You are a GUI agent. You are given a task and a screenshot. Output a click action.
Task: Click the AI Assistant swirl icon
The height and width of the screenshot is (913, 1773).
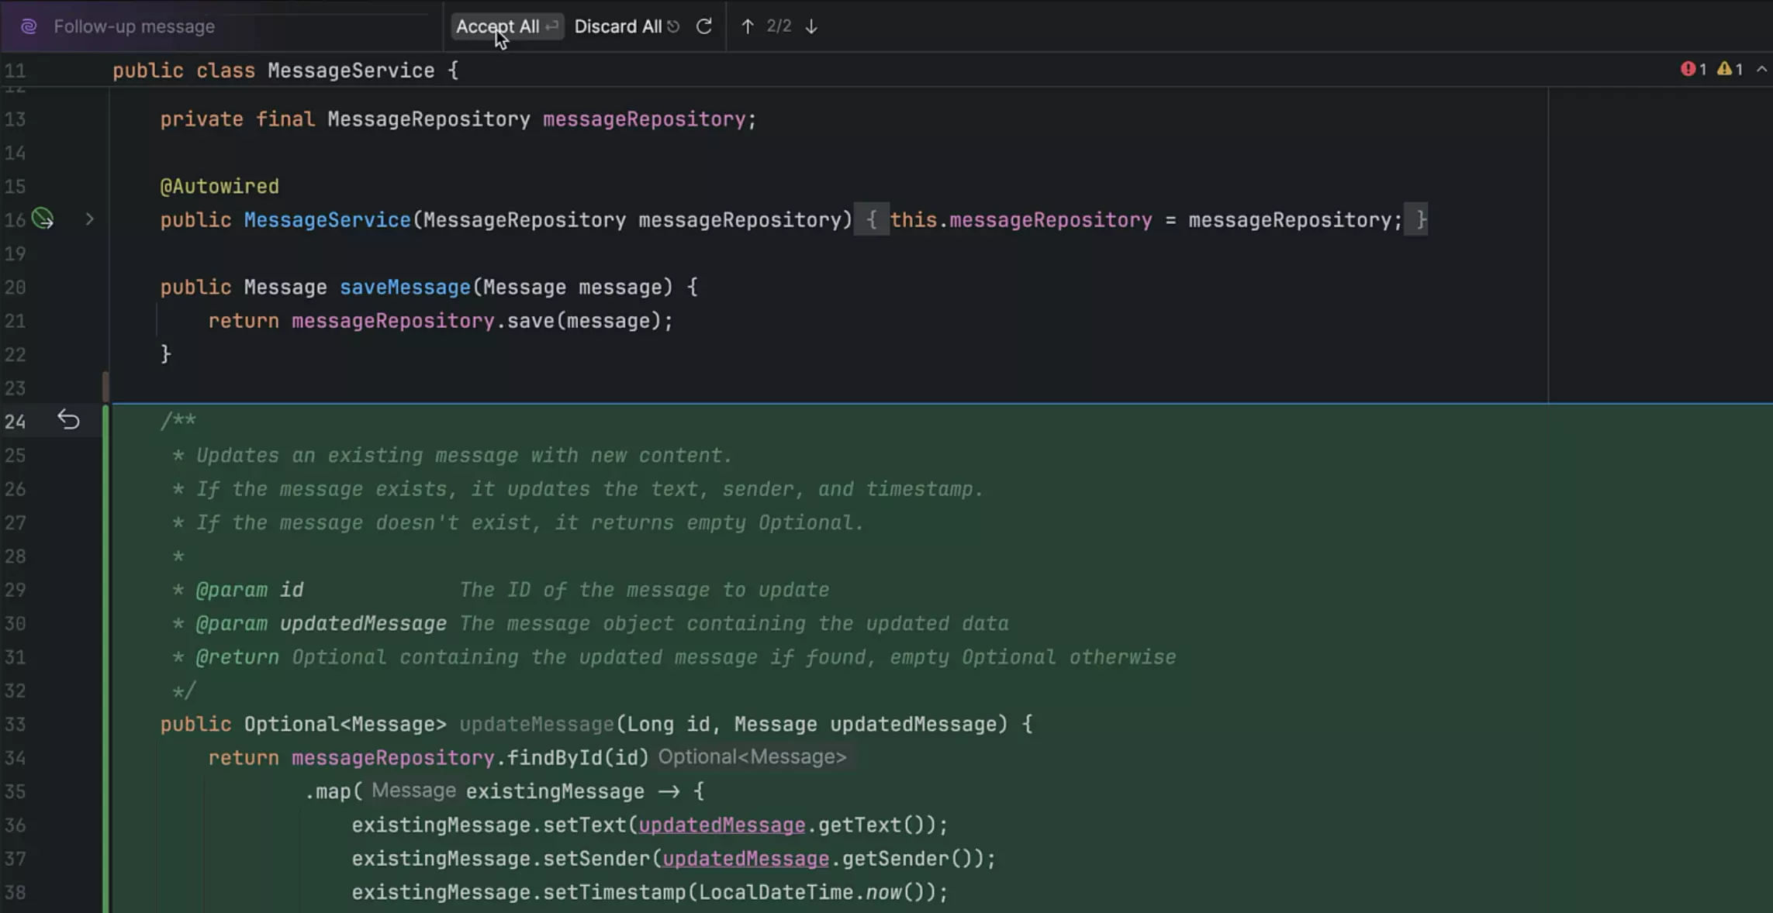[x=29, y=26]
